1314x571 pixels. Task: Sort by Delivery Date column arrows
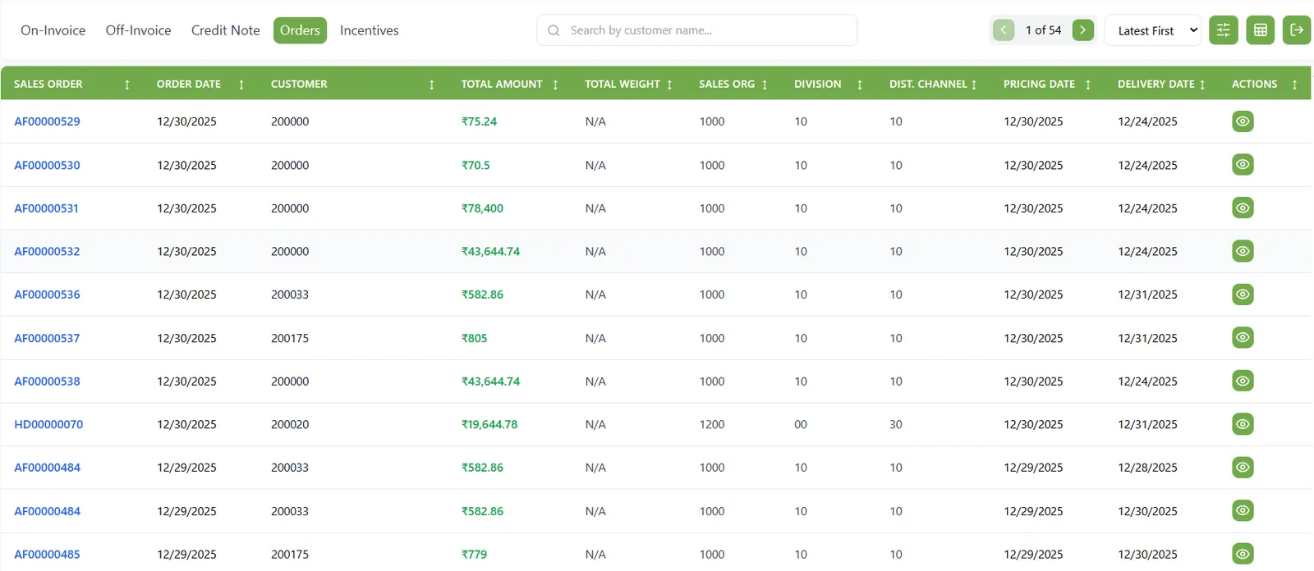tap(1202, 85)
